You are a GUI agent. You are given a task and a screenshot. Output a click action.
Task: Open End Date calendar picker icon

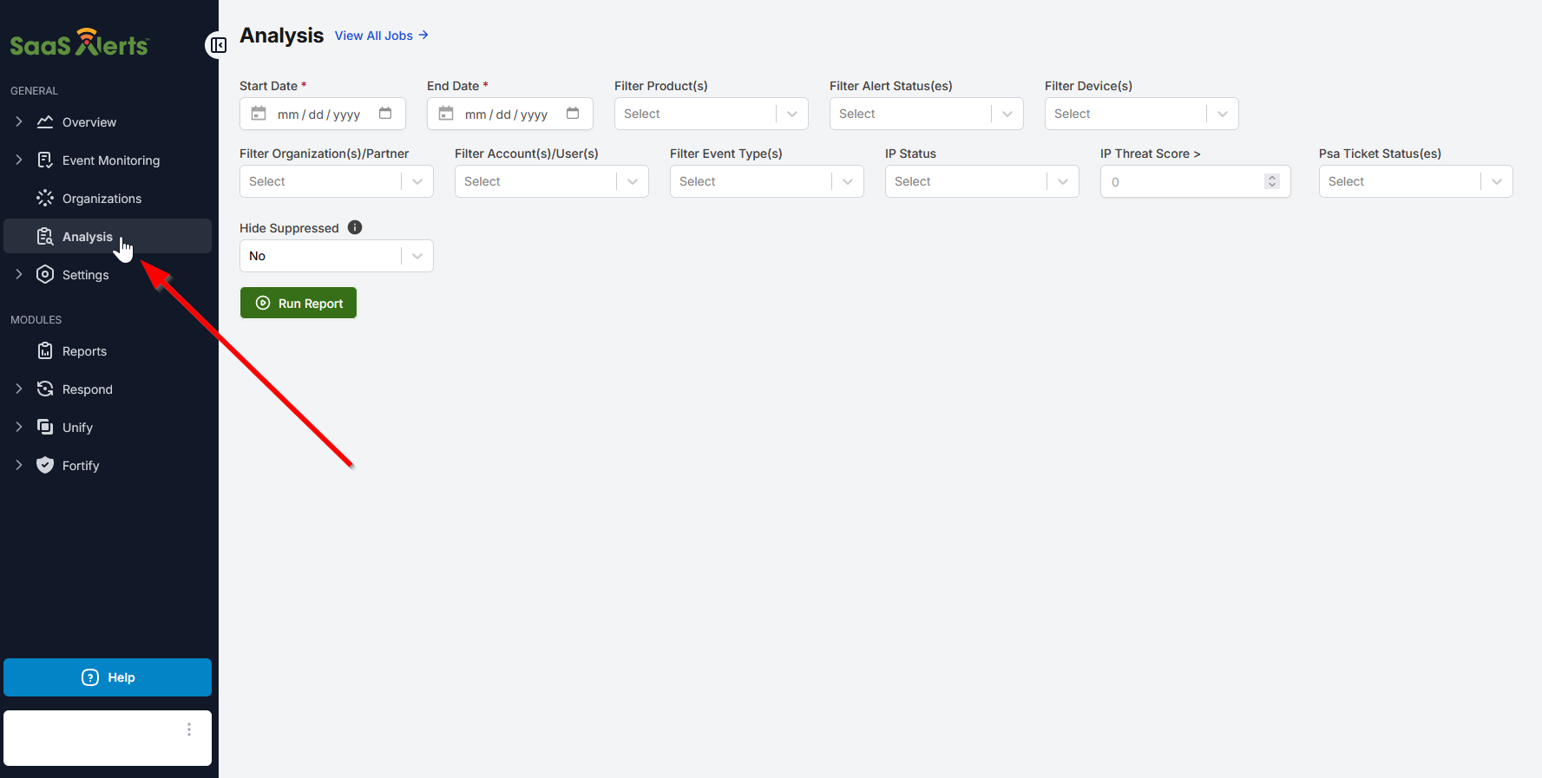pyautogui.click(x=573, y=114)
